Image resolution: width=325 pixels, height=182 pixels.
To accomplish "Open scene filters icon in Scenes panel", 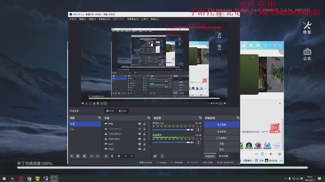I will tap(84, 156).
